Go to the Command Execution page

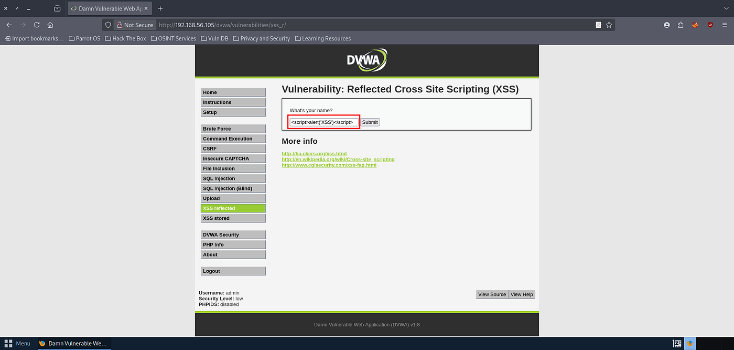233,139
